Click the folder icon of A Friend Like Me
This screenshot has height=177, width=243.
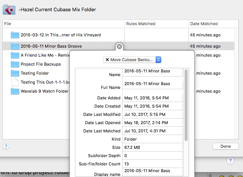[x=15, y=55]
